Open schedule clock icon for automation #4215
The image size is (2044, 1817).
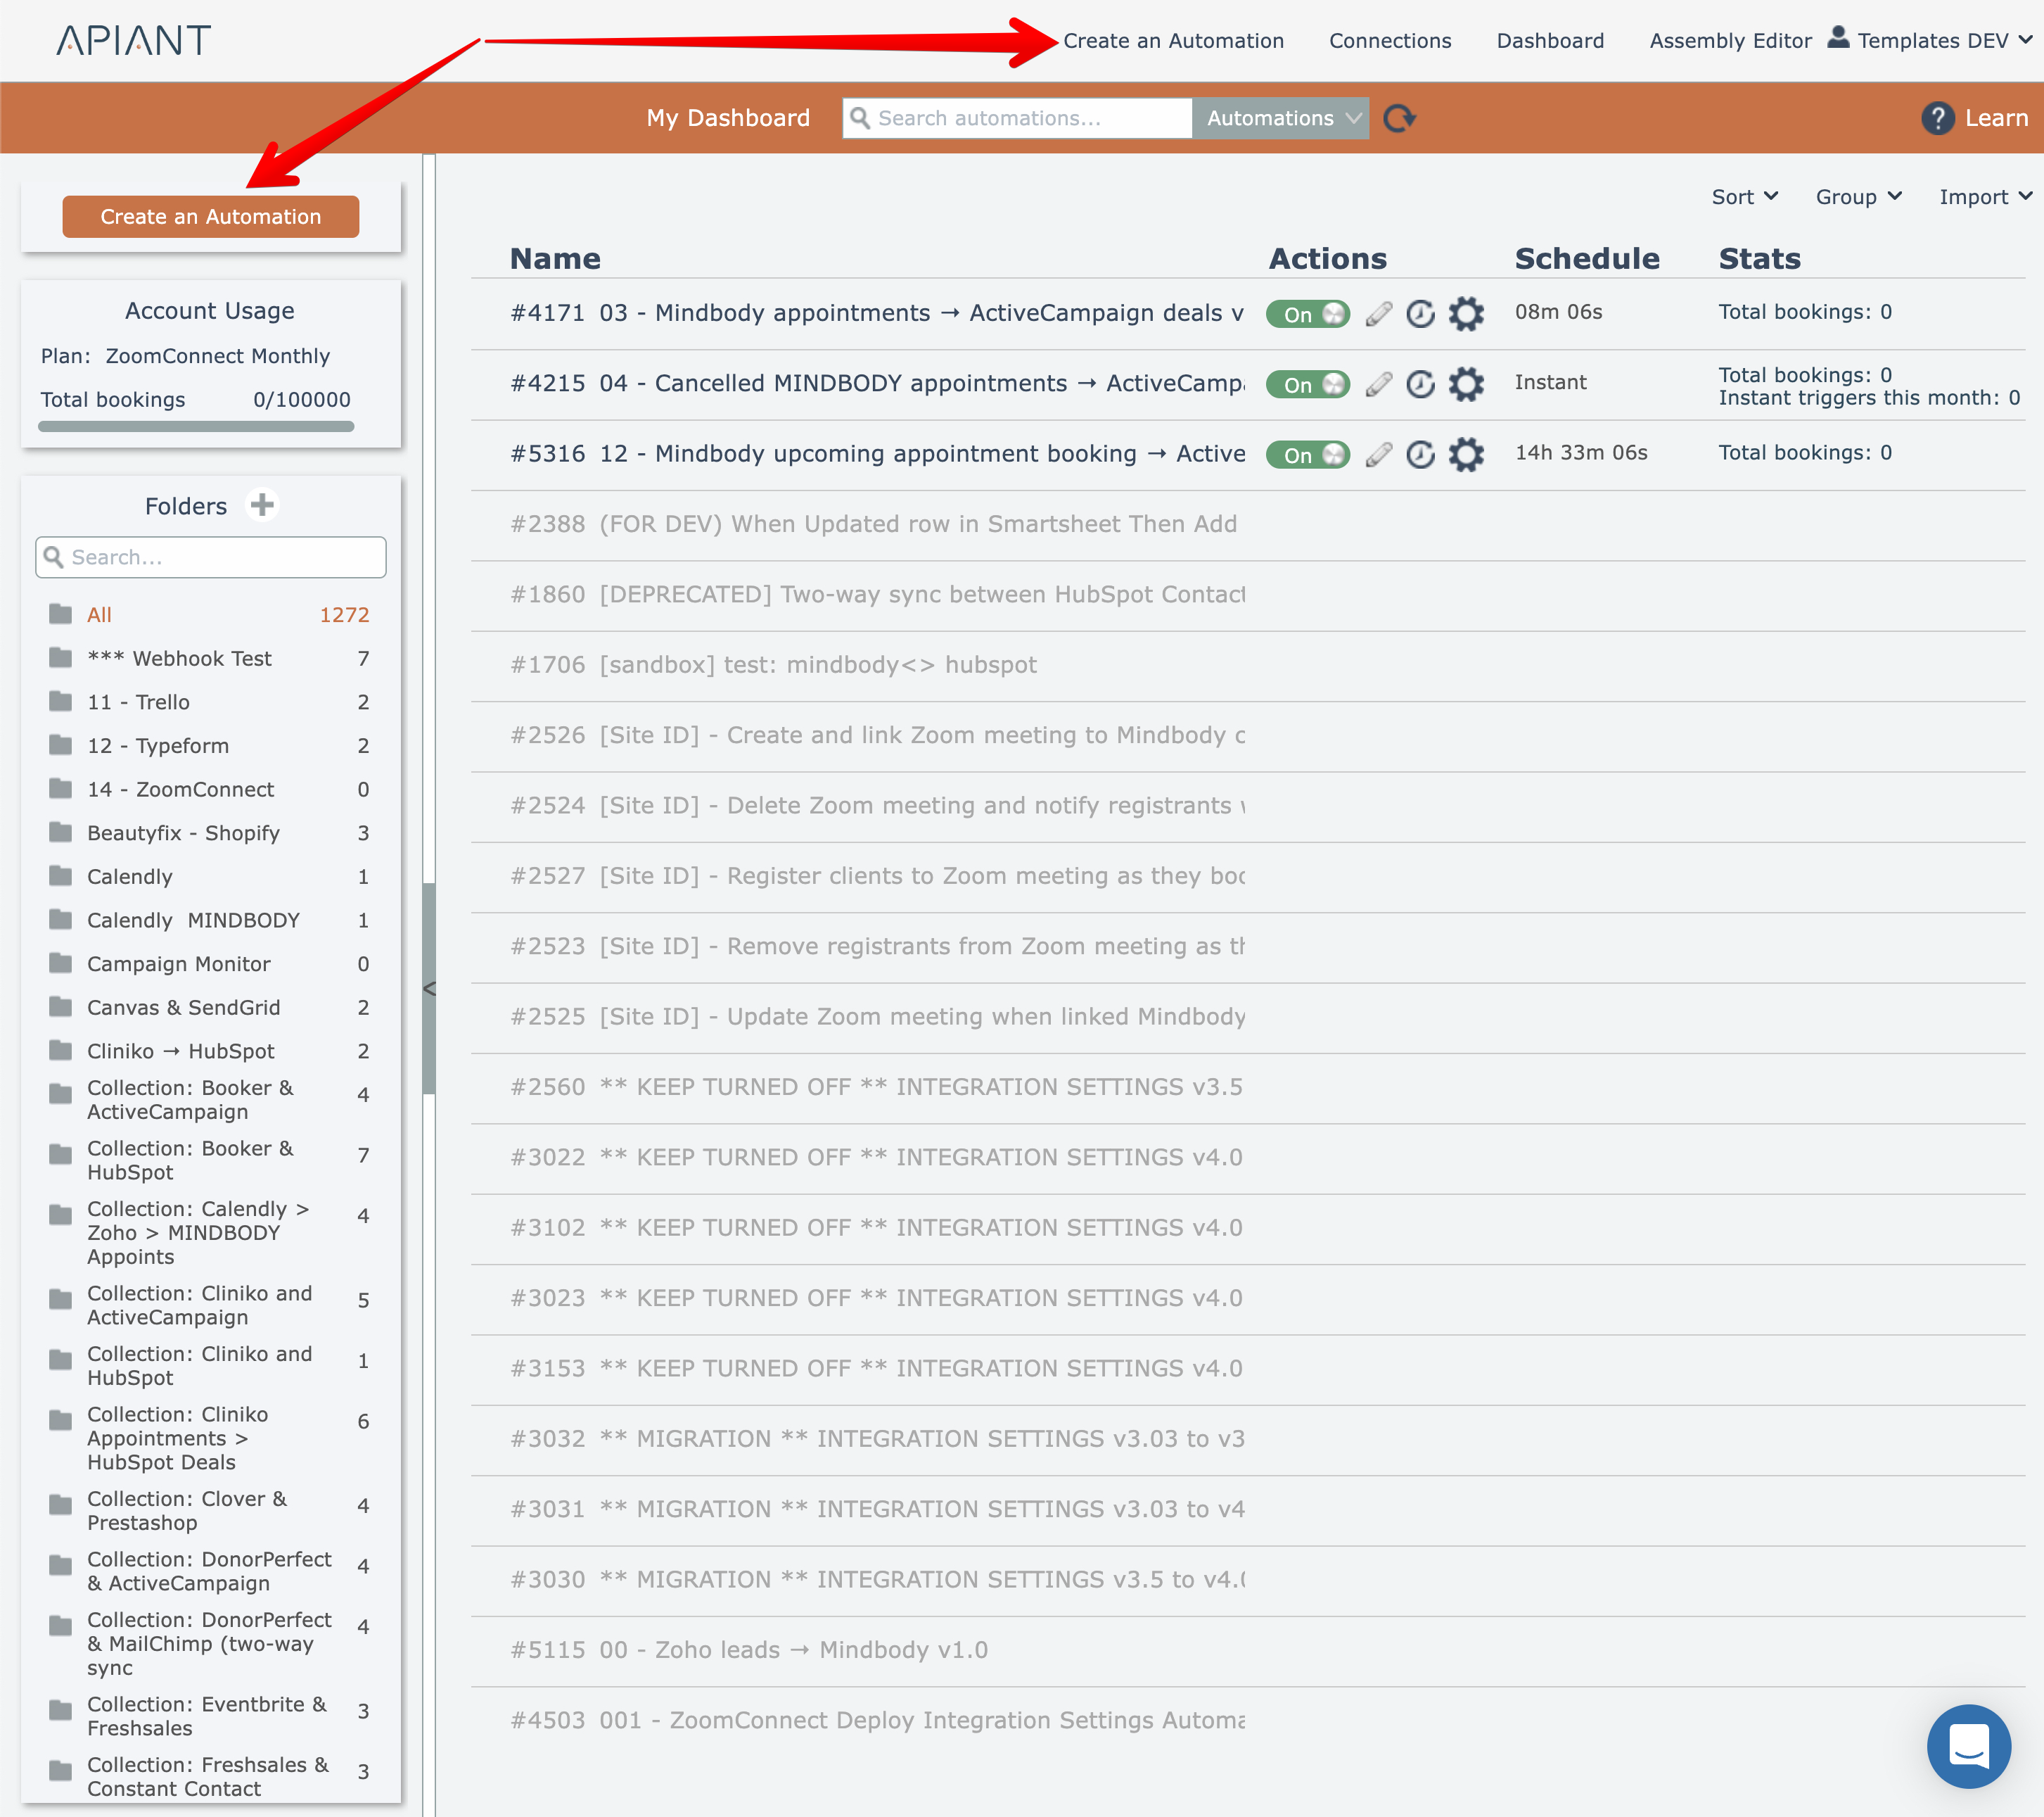click(x=1420, y=384)
